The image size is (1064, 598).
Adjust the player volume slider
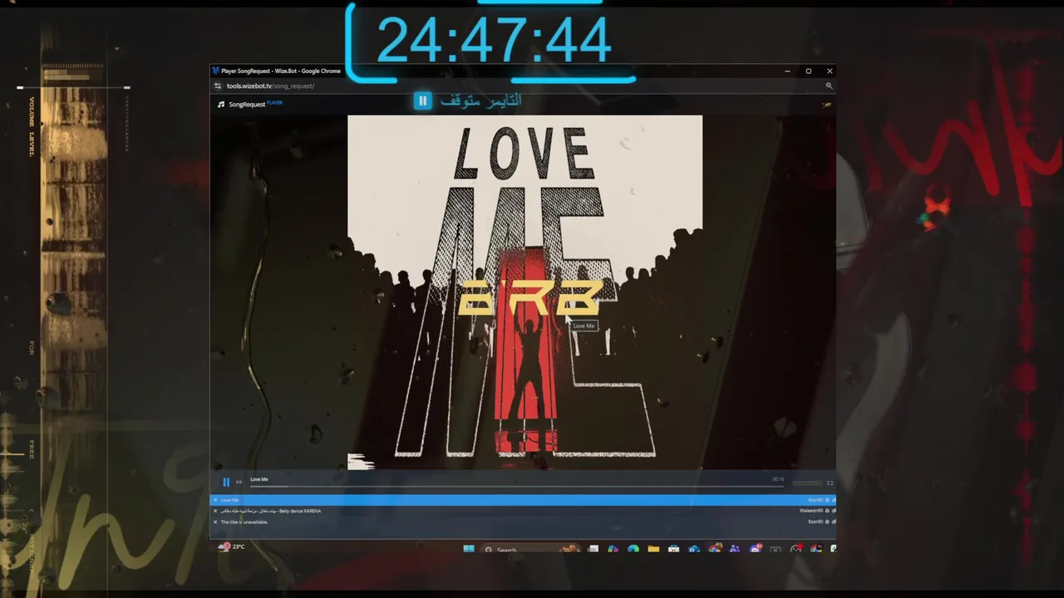pos(807,483)
